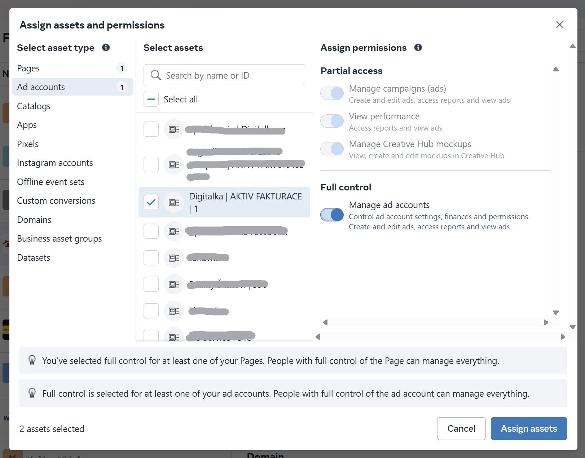The image size is (585, 458).
Task: Toggle the Select all checkbox
Action: 151,99
